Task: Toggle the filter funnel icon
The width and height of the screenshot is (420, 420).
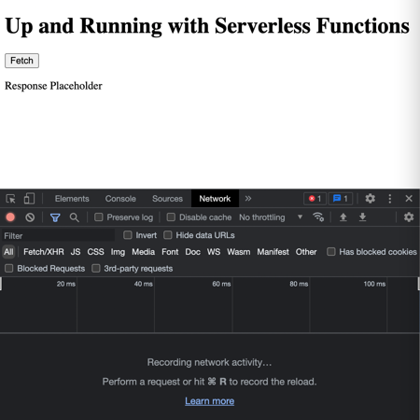Action: coord(55,217)
